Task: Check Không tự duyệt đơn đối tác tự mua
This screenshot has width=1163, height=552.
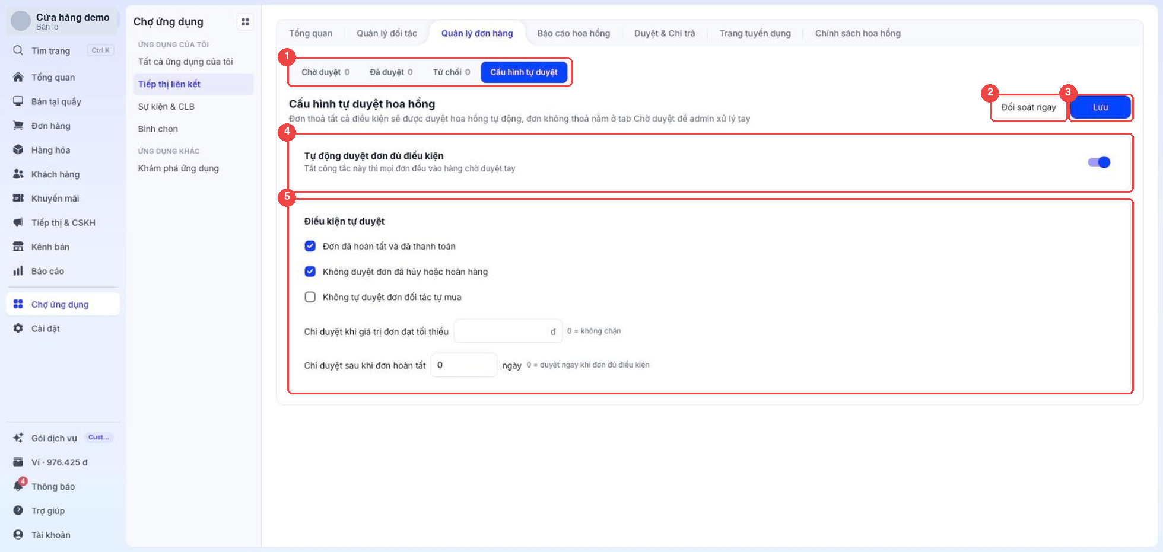Action: click(x=310, y=297)
